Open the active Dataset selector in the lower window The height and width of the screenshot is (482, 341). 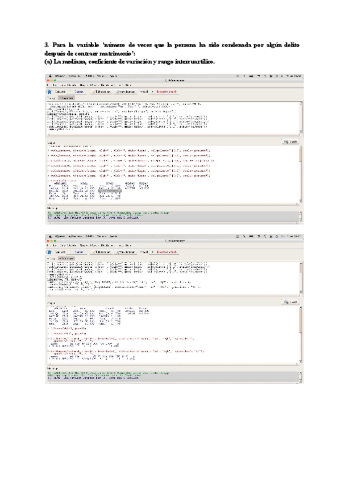[x=78, y=251]
